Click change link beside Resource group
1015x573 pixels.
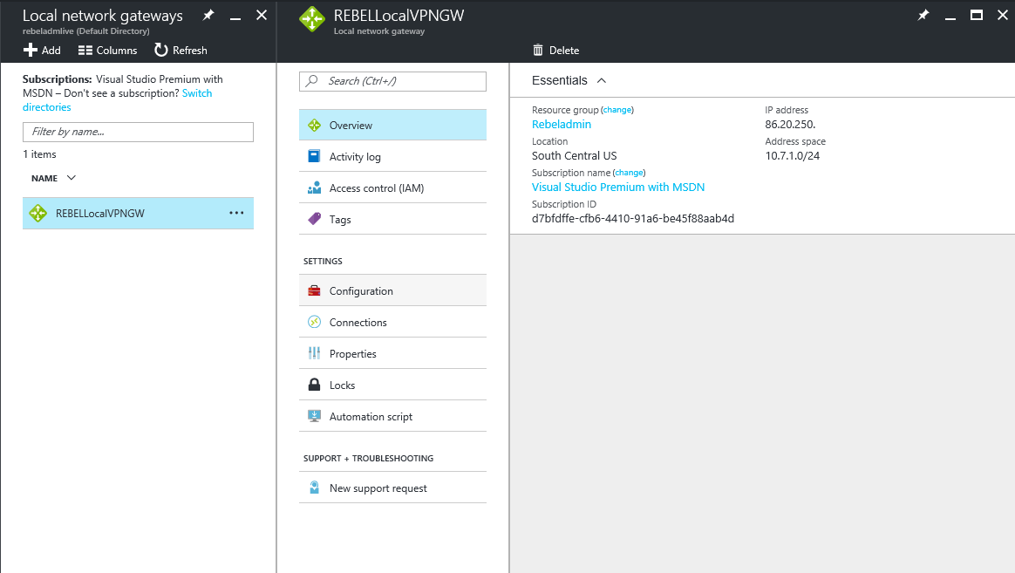(x=616, y=110)
